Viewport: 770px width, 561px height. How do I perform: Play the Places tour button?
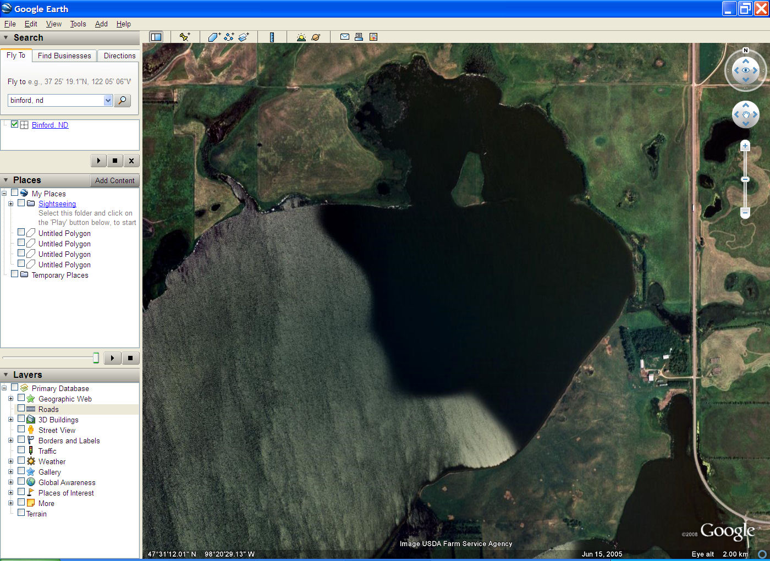(x=112, y=358)
